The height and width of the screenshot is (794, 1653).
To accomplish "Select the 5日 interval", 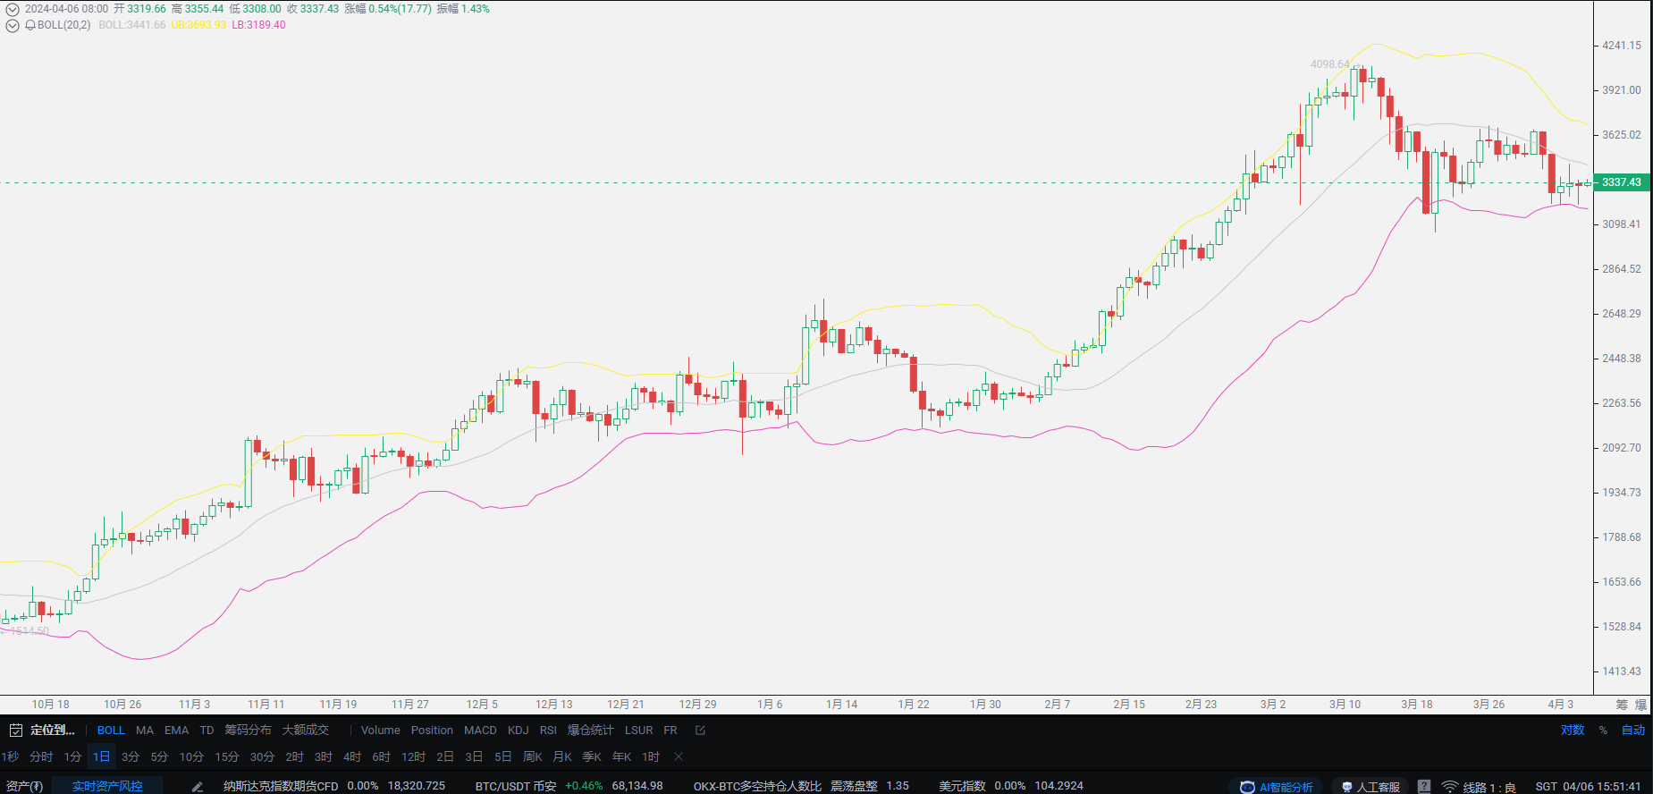I will click(x=503, y=756).
